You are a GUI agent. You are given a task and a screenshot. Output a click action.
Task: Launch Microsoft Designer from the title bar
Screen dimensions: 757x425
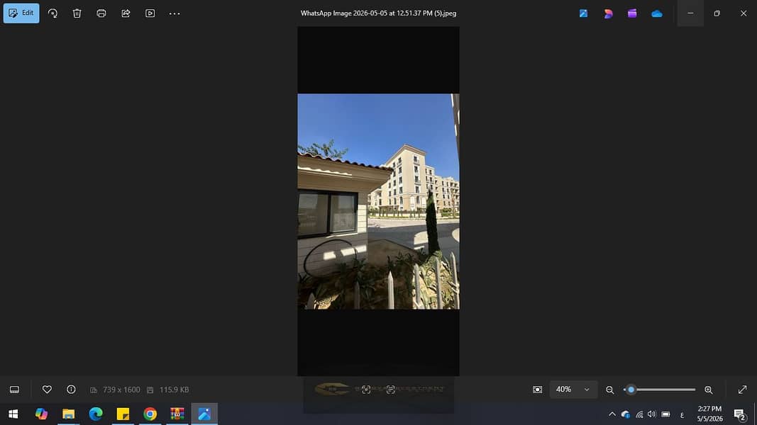point(608,13)
